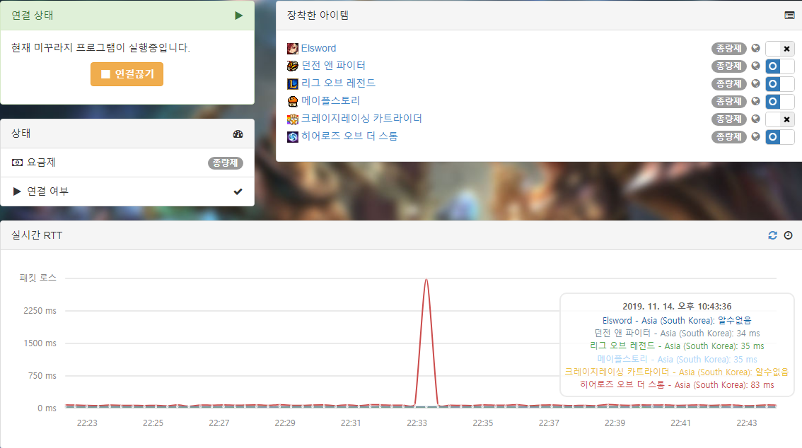Viewport: 802px width, 448px height.
Task: Click the 크레이지레이싱 카트라이더 game icon
Action: click(x=293, y=119)
